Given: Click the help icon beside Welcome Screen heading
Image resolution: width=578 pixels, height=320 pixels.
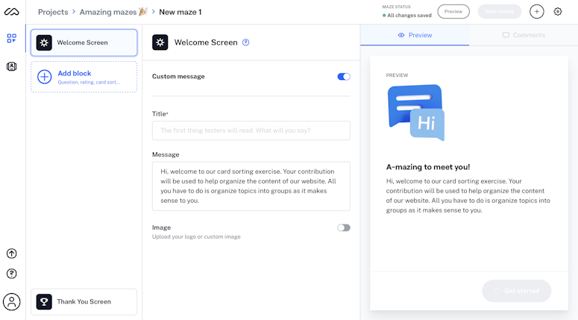Looking at the screenshot, I should (x=246, y=43).
